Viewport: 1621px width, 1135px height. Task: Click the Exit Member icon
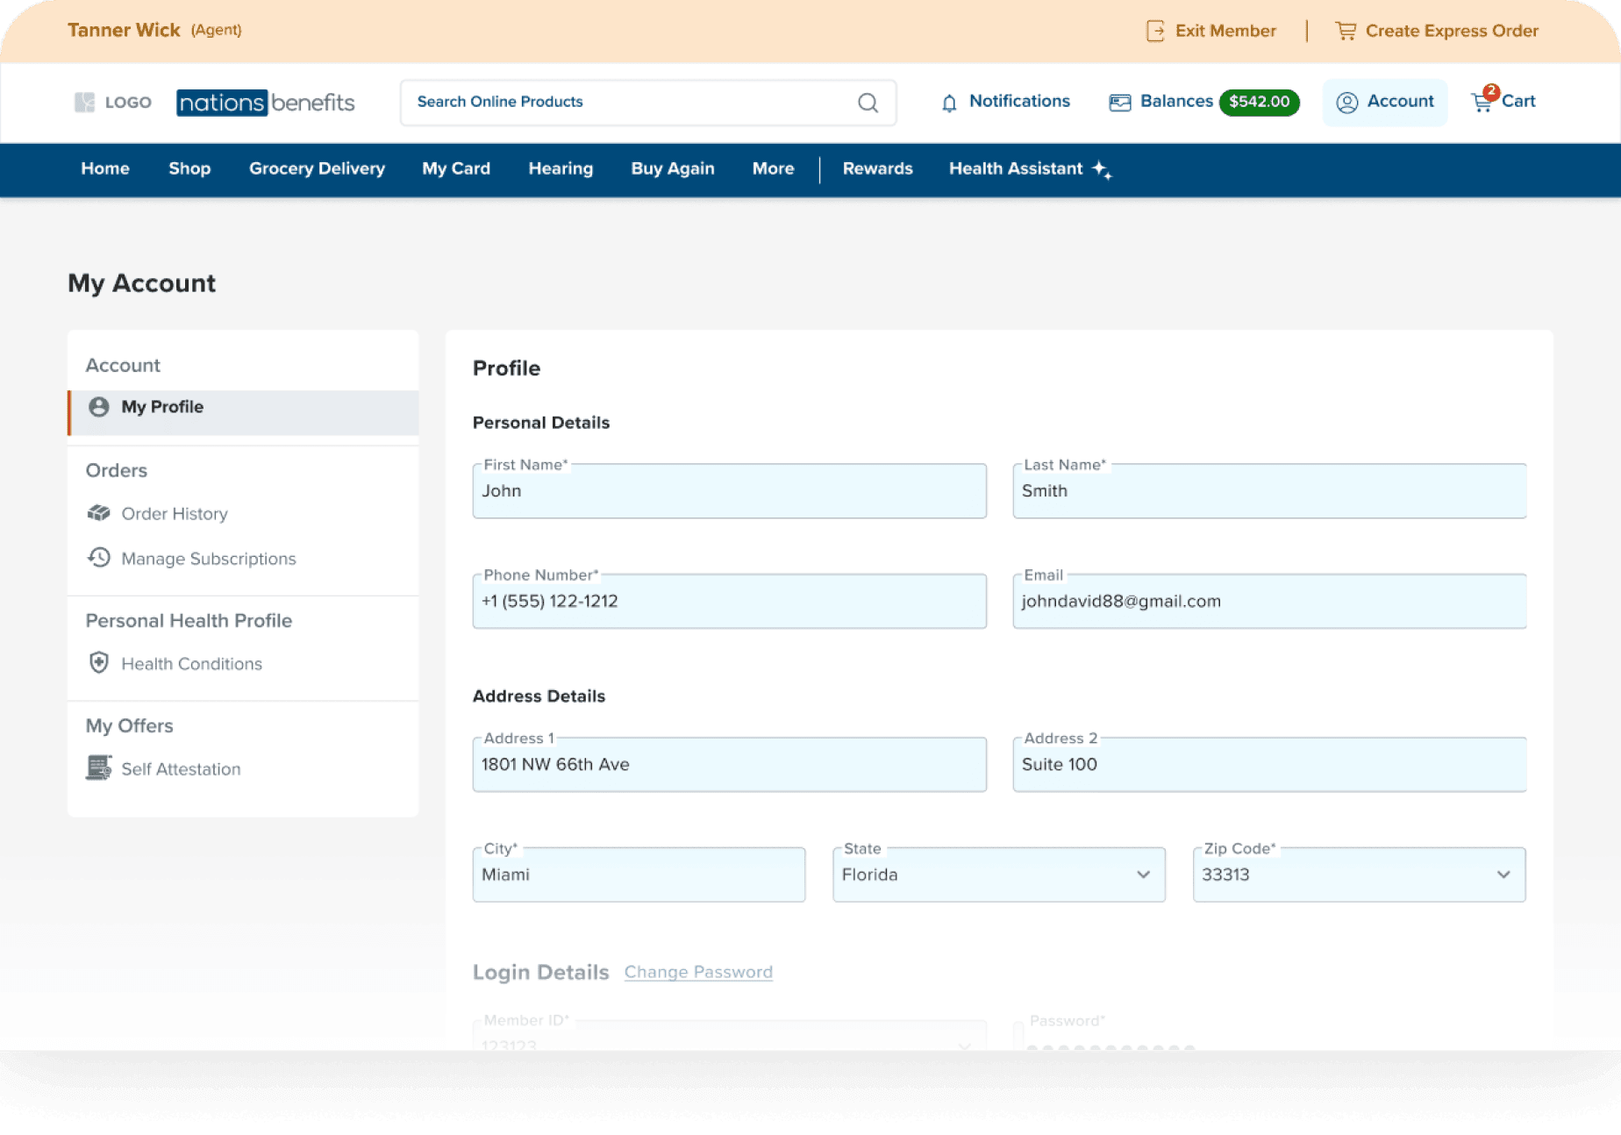[1155, 32]
